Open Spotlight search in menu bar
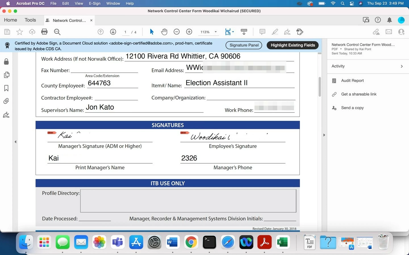This screenshot has height=255, width=409. [x=343, y=3]
